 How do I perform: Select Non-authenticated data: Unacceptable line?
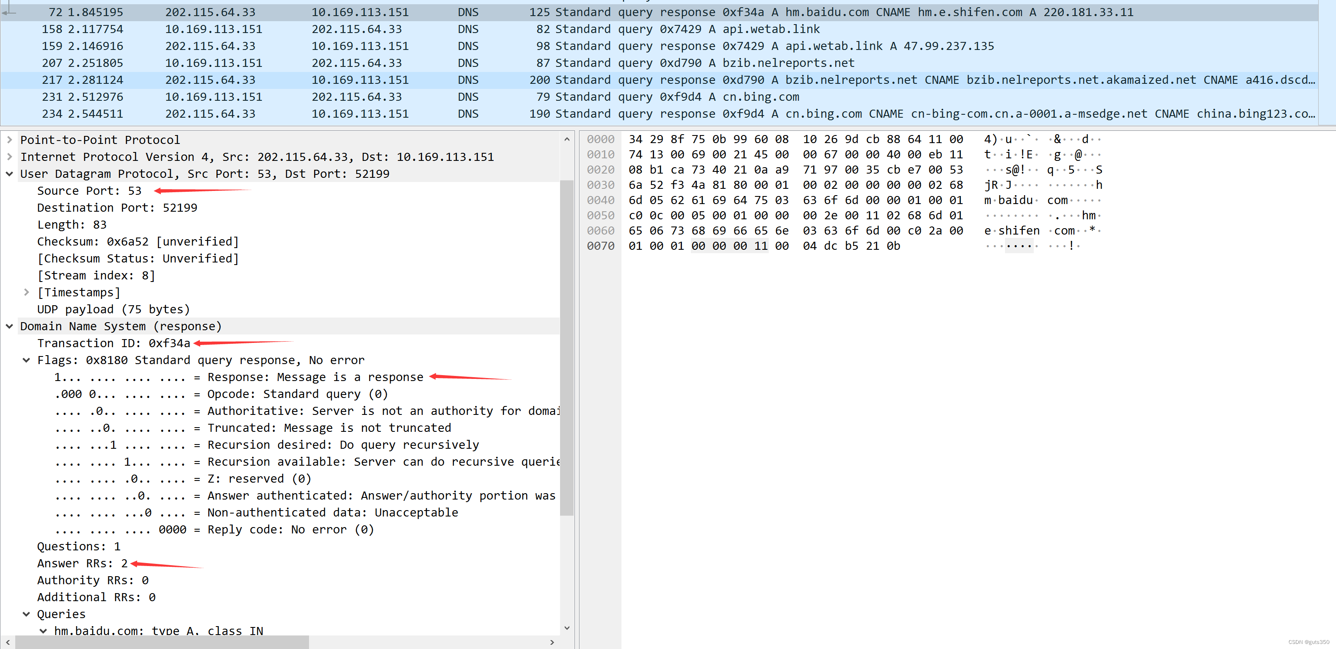pos(256,513)
